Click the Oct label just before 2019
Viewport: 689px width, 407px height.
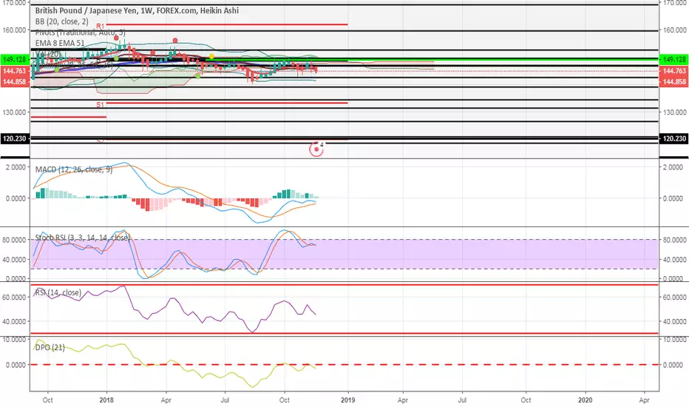pos(285,400)
